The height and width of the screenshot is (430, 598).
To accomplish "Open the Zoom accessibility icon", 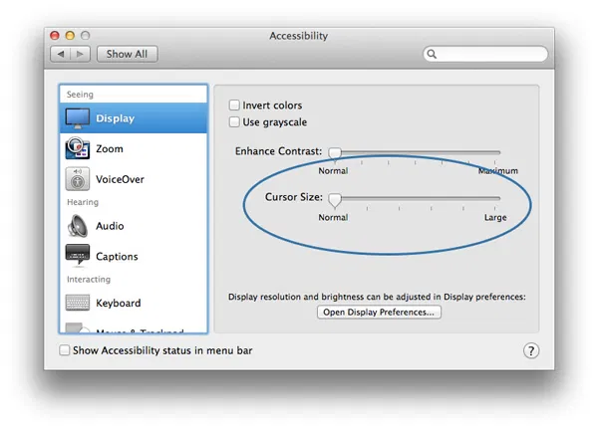I will (78, 148).
